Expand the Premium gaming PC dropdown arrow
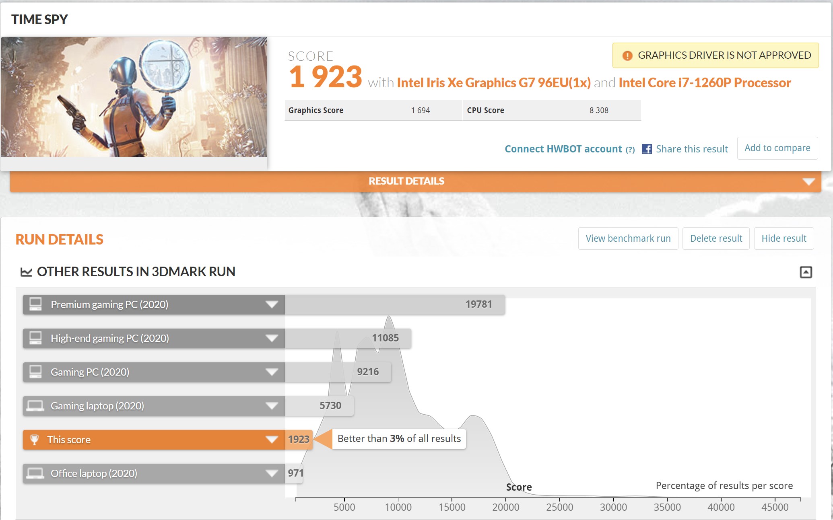833x520 pixels. point(272,304)
